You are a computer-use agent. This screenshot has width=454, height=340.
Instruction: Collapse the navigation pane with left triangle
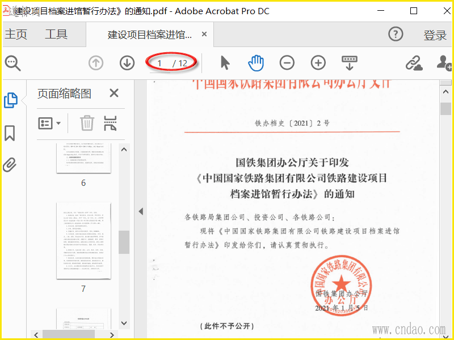(x=141, y=211)
